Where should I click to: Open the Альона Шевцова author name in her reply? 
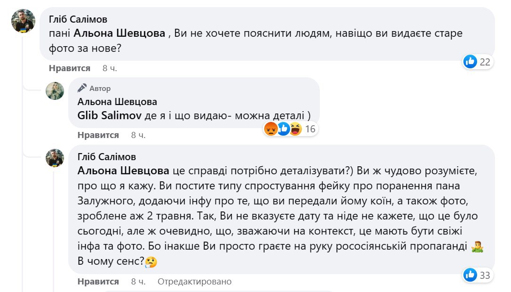(x=117, y=102)
